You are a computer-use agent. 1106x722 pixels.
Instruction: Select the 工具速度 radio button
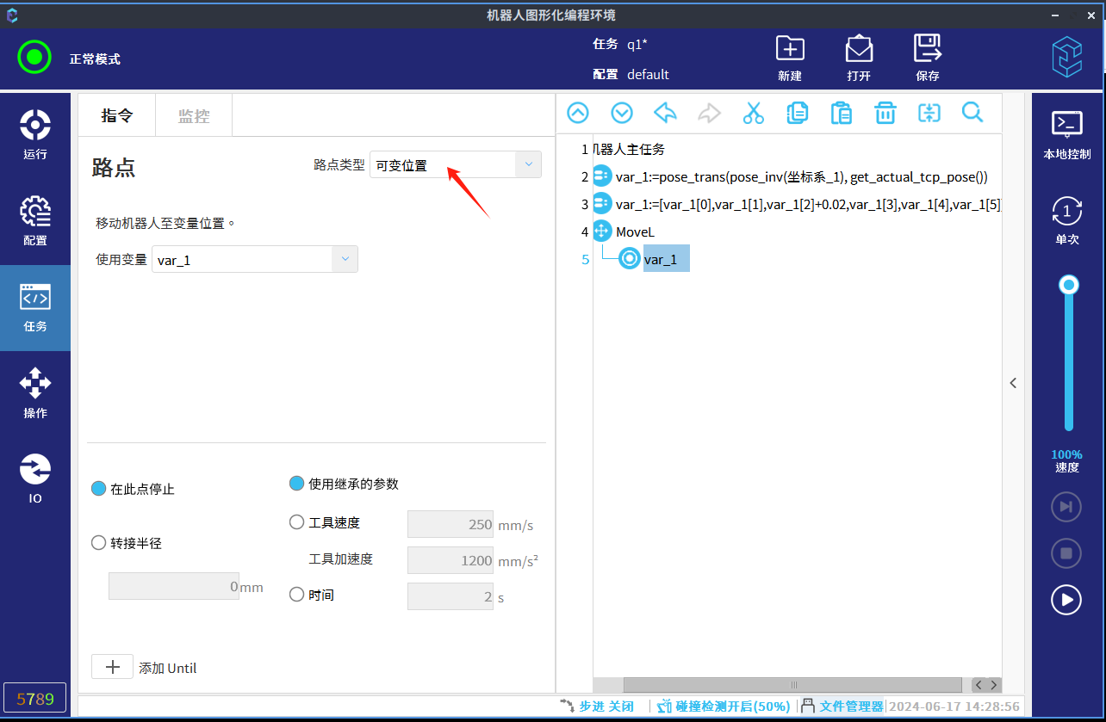tap(297, 522)
